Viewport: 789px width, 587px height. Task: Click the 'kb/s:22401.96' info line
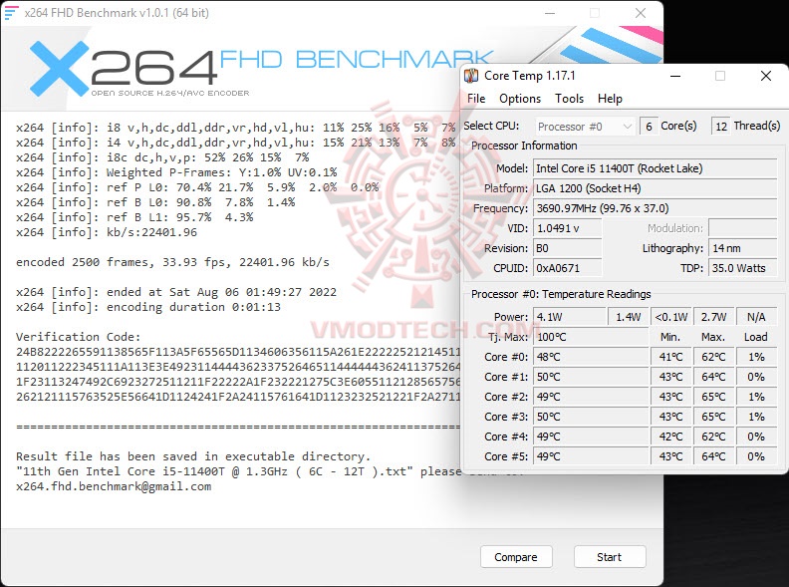pos(107,232)
